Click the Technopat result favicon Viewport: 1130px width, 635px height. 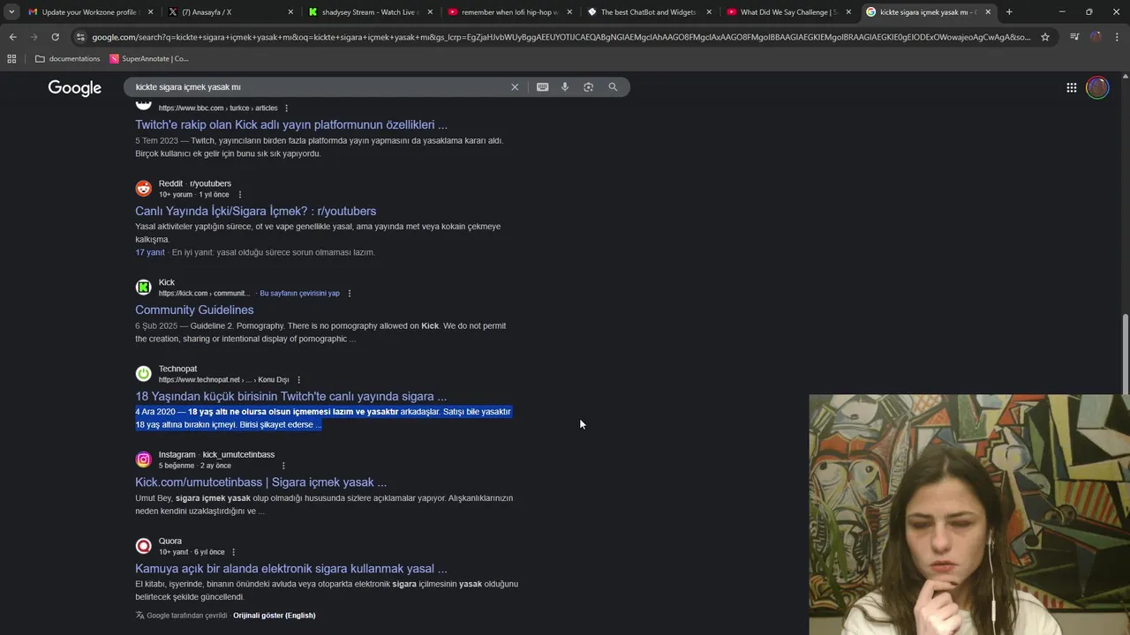click(143, 374)
